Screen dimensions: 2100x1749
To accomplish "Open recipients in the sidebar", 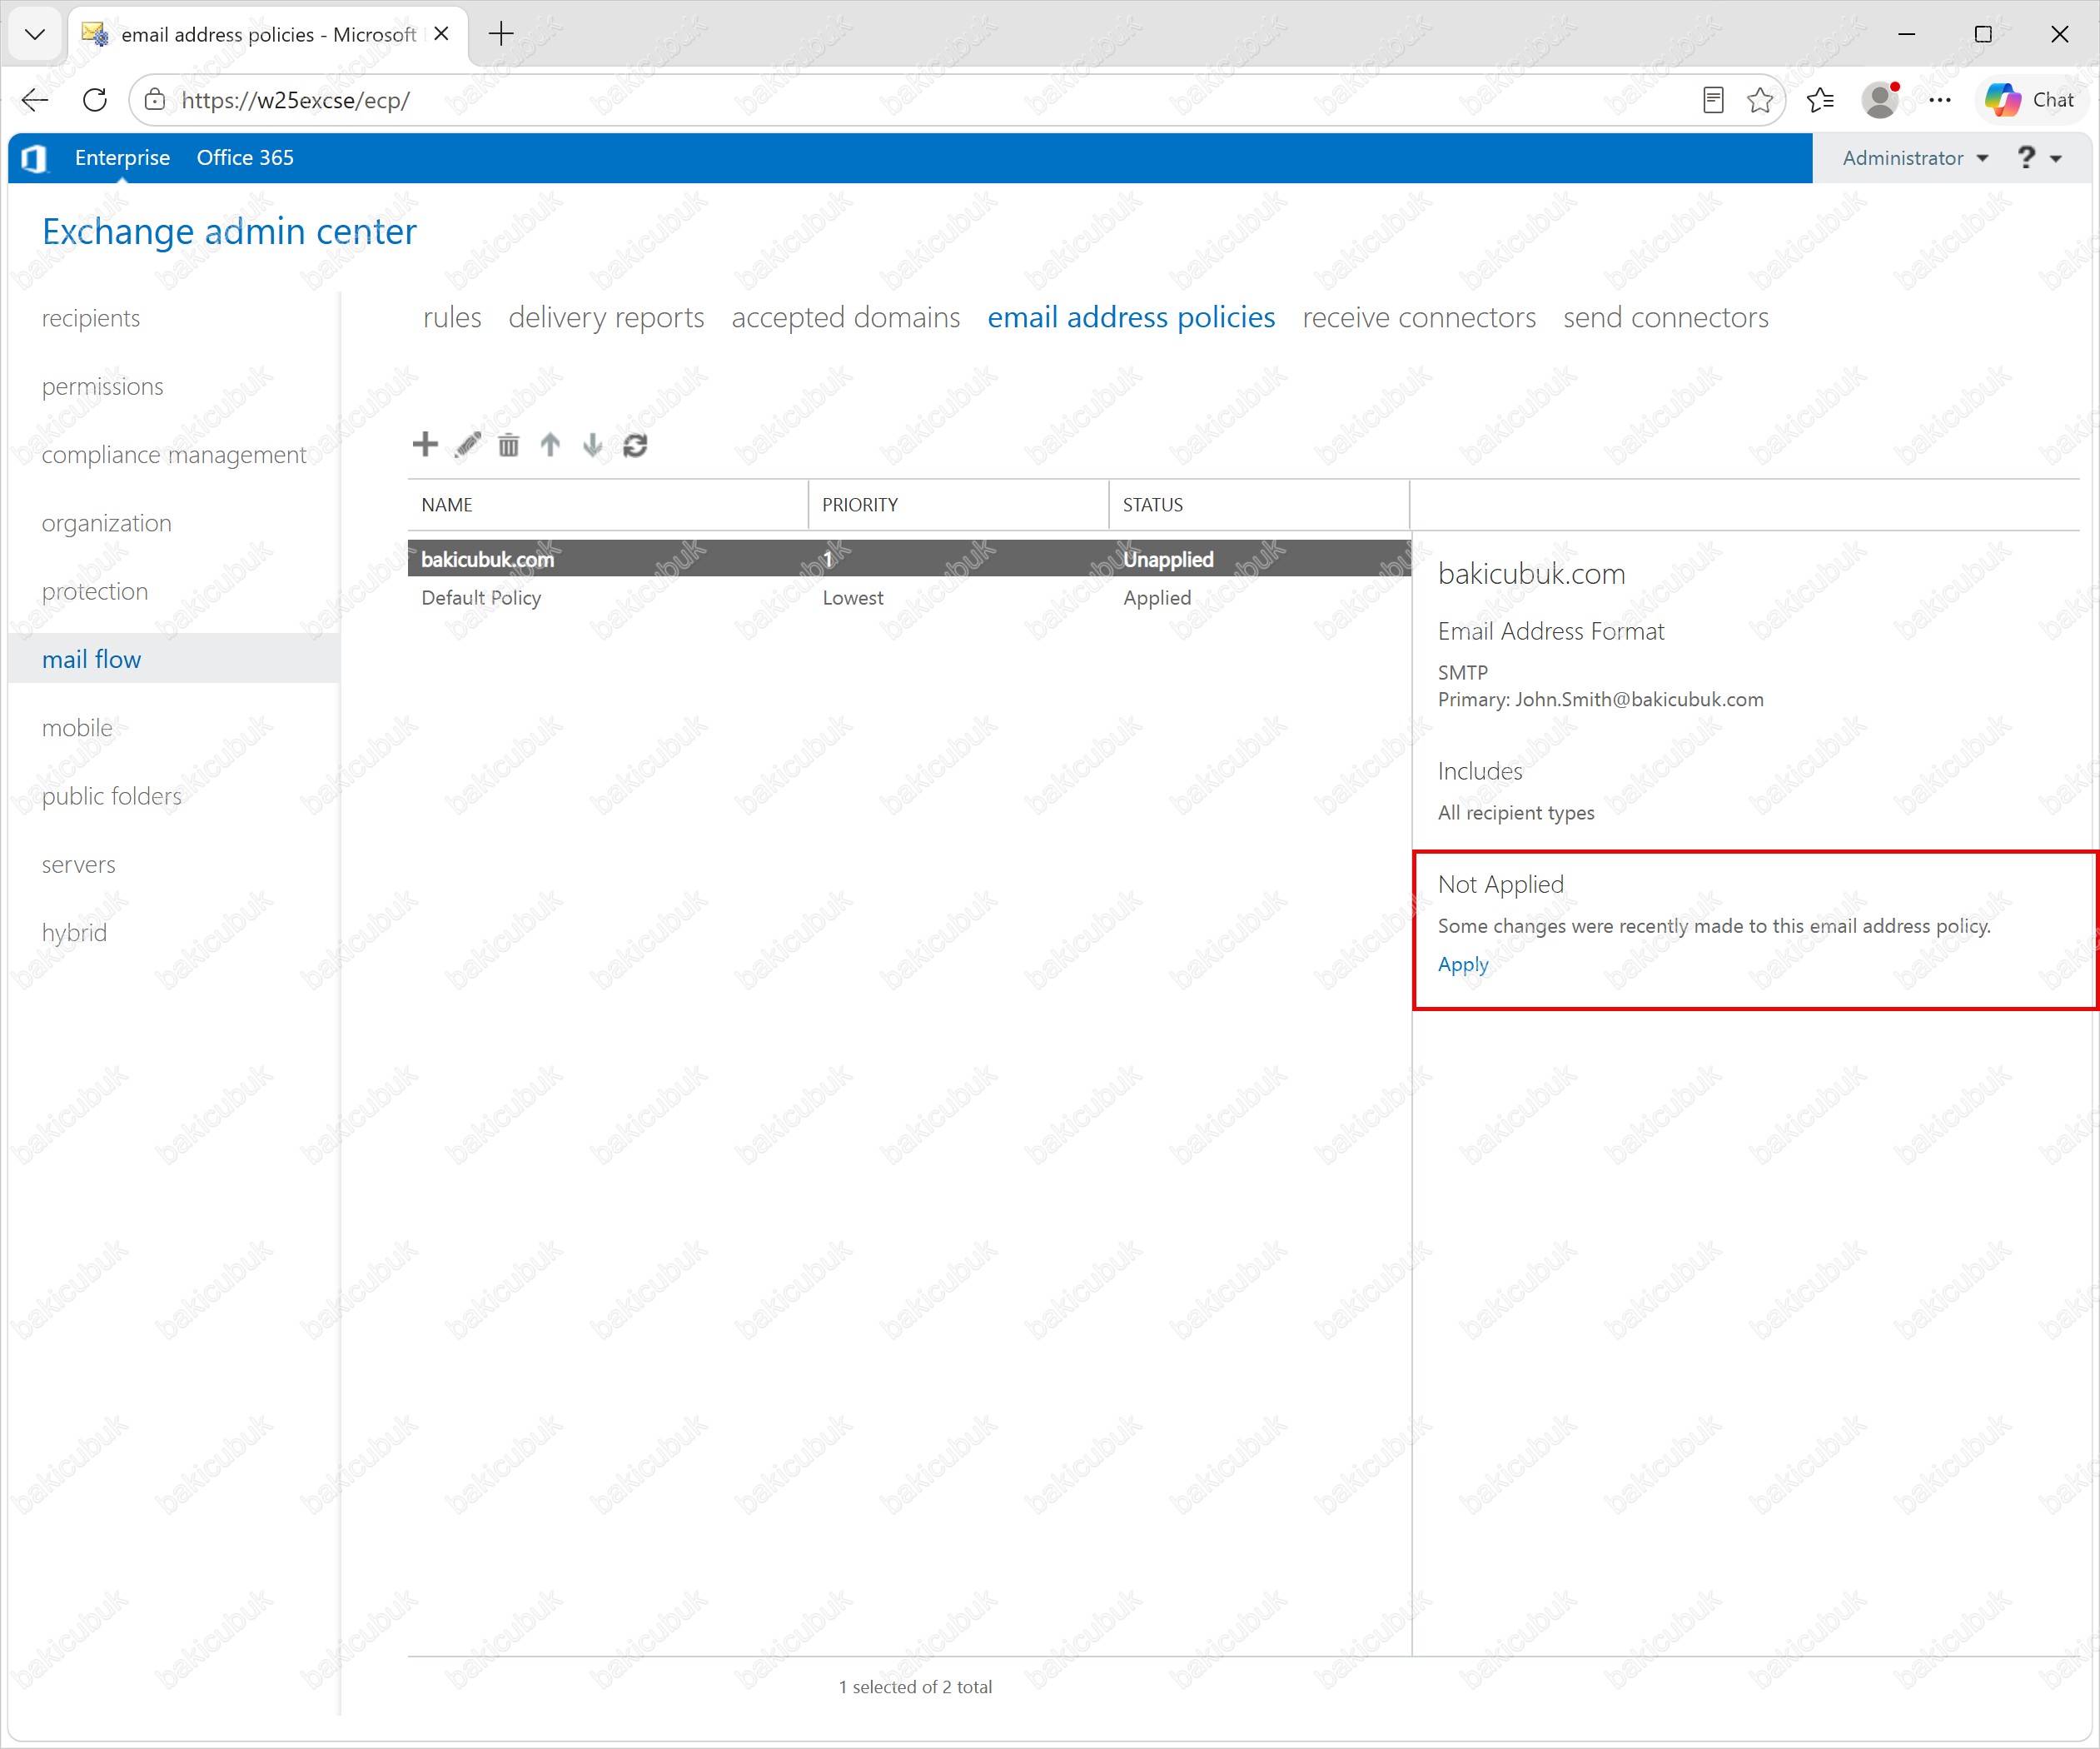I will [x=91, y=318].
